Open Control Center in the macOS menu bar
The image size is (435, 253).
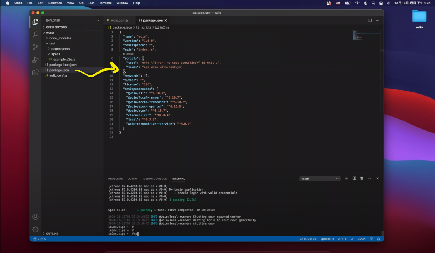381,3
